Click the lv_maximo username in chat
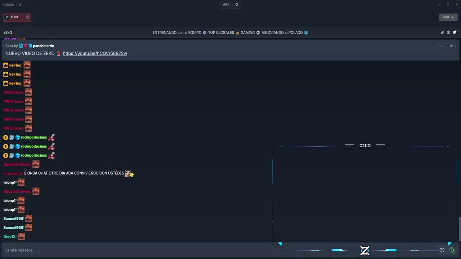This screenshot has width=461, height=259. click(x=13, y=173)
